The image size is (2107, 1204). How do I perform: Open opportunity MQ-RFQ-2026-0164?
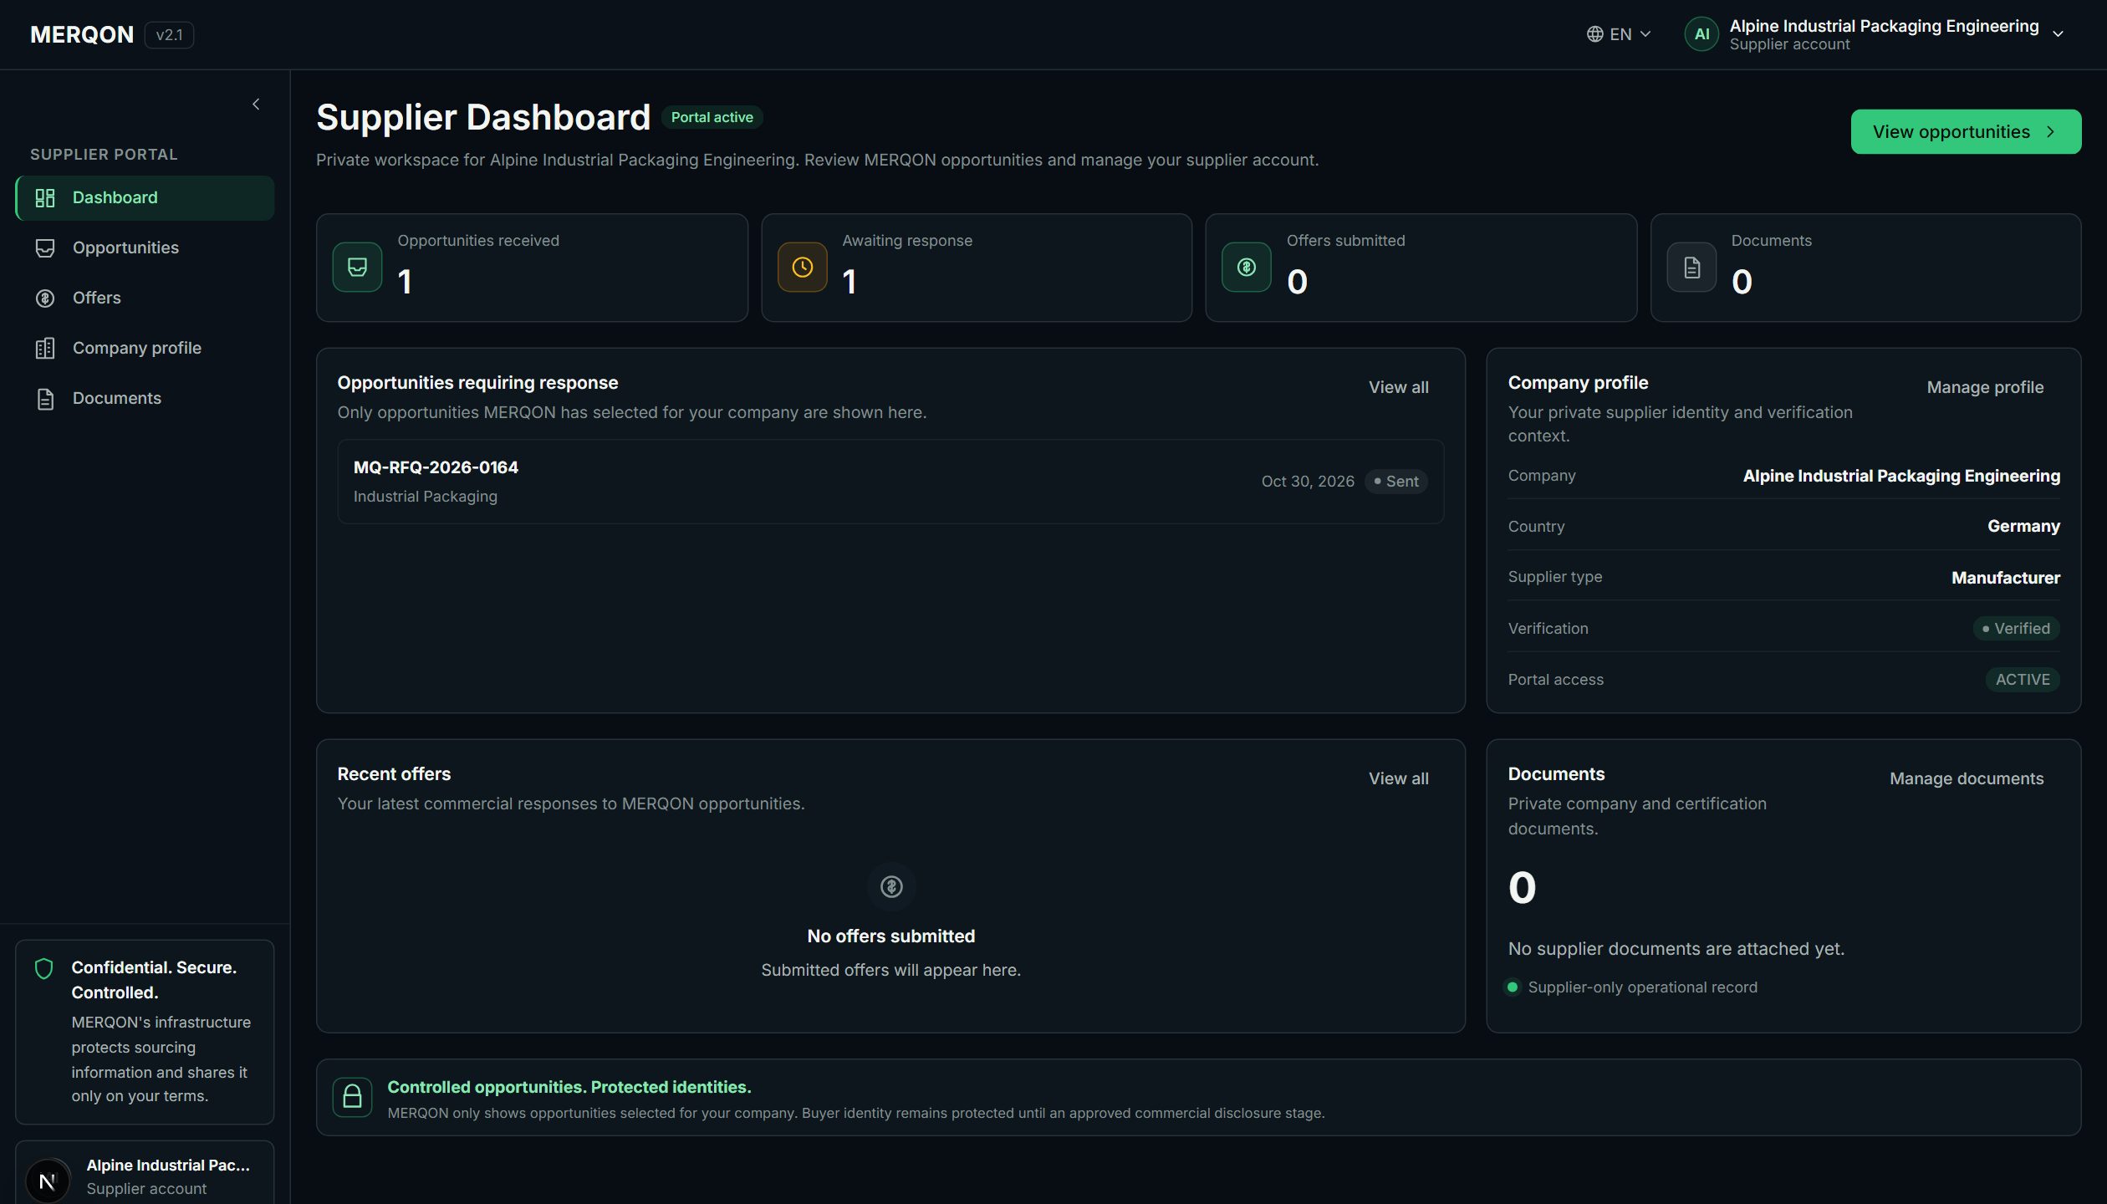coord(890,482)
